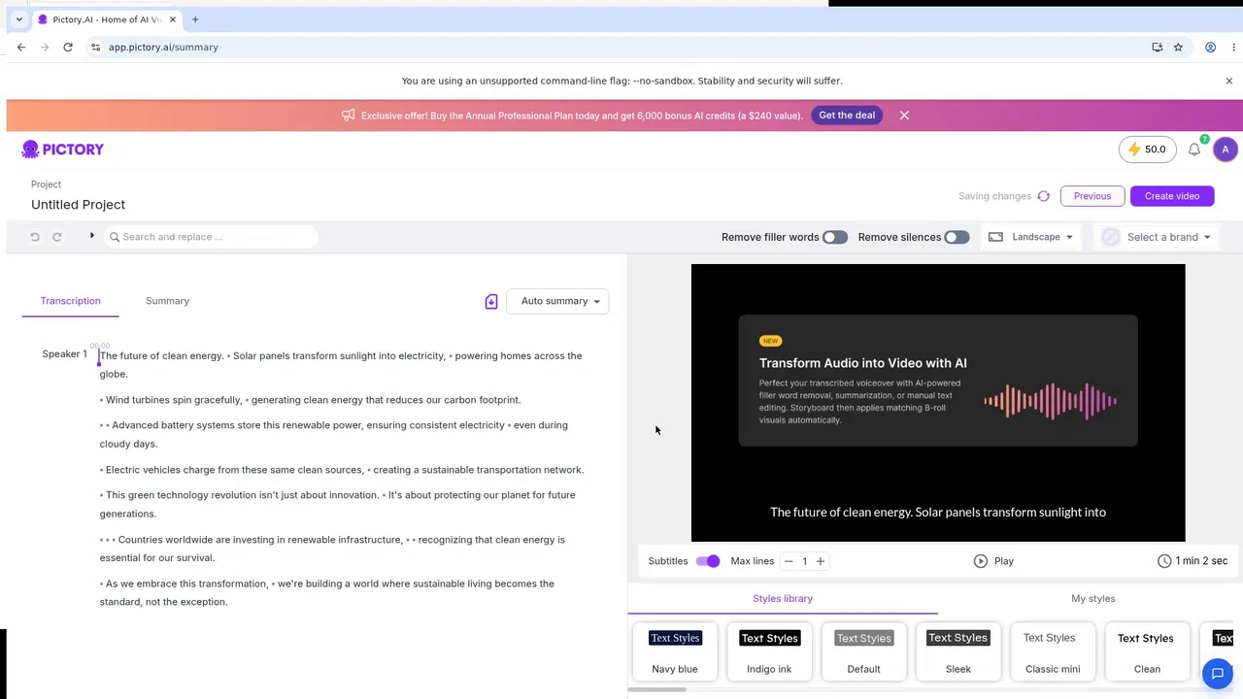The image size is (1243, 699).
Task: Enable Remove filler words toggle
Action: pyautogui.click(x=835, y=237)
